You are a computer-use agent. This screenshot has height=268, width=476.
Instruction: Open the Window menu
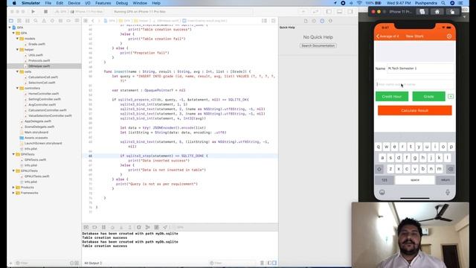[140, 3]
